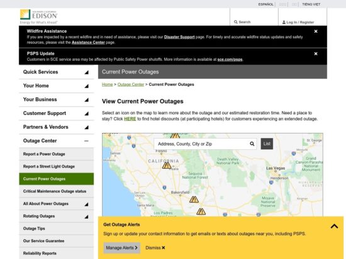Click Las Vegas on the map
Image resolution: width=346 pixels, height=259 pixels.
[x=276, y=168]
